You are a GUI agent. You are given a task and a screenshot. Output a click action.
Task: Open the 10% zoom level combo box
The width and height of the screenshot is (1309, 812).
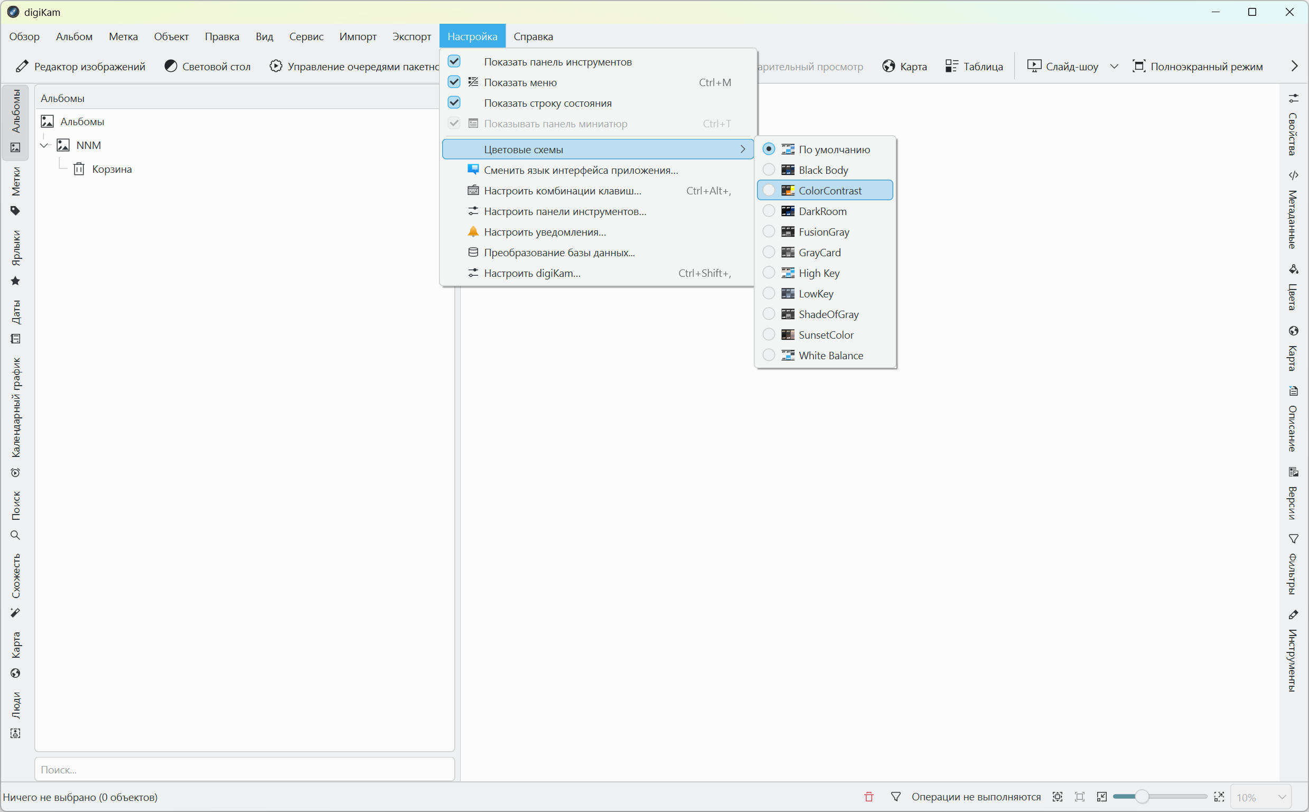click(1260, 797)
